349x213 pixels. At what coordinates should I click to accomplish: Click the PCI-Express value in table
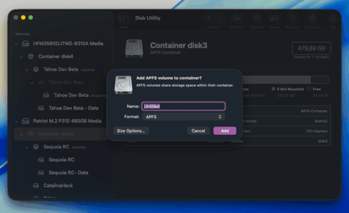(317, 131)
